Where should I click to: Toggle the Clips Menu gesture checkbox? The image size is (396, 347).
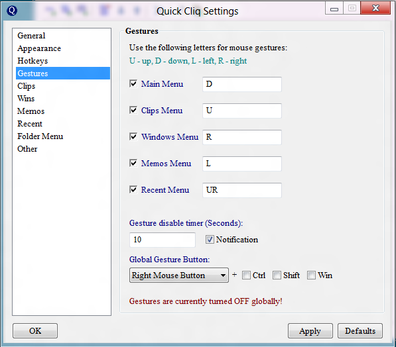click(x=133, y=110)
